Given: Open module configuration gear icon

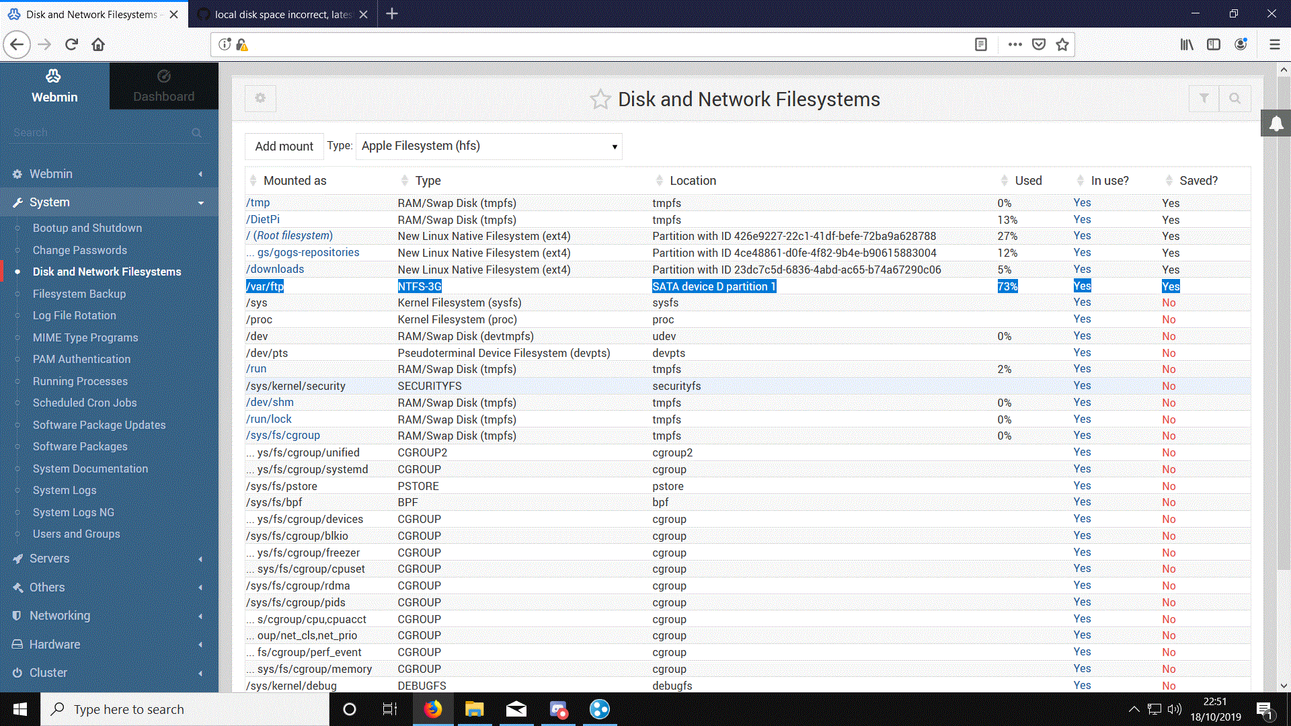Looking at the screenshot, I should click(x=260, y=99).
